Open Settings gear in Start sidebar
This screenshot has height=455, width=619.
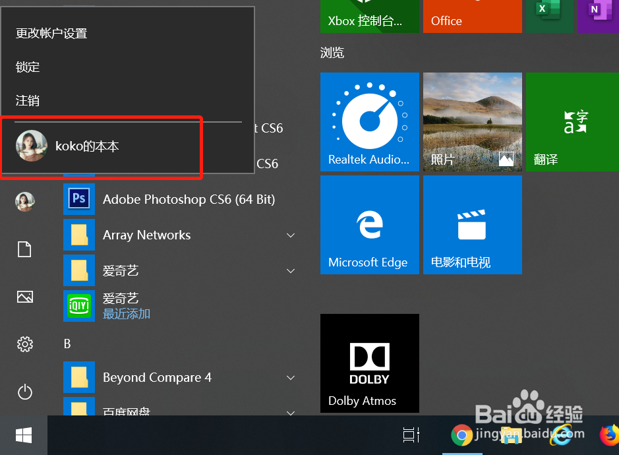(x=25, y=344)
